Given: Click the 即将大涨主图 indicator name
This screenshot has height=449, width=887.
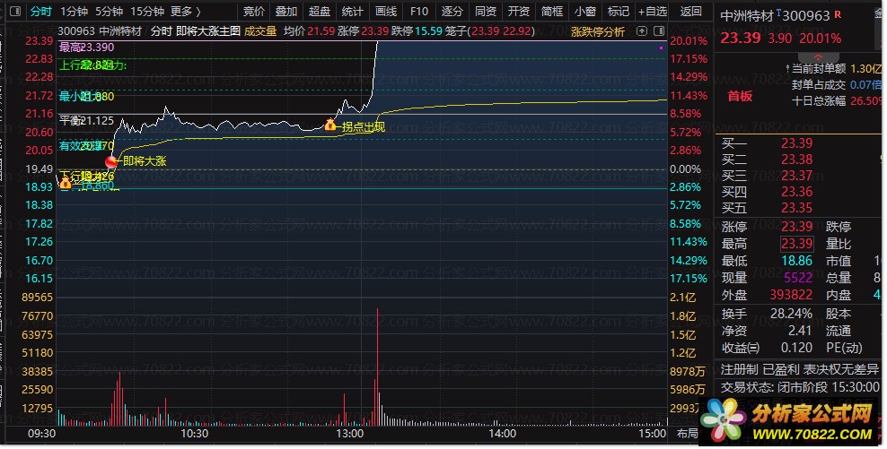Looking at the screenshot, I should click(x=207, y=31).
